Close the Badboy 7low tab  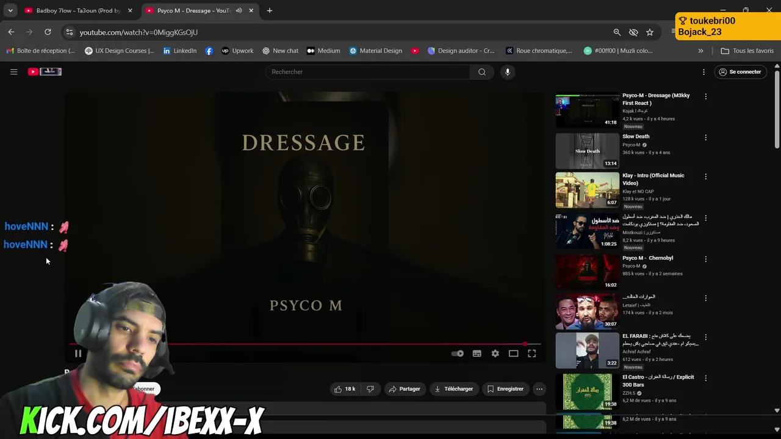coord(130,10)
